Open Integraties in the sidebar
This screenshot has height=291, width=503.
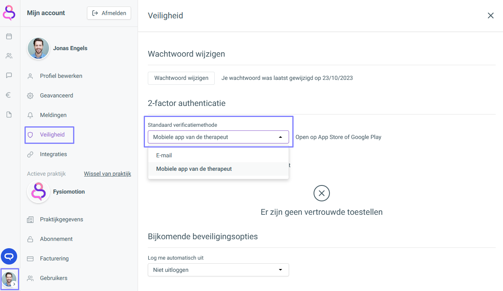[x=53, y=154]
